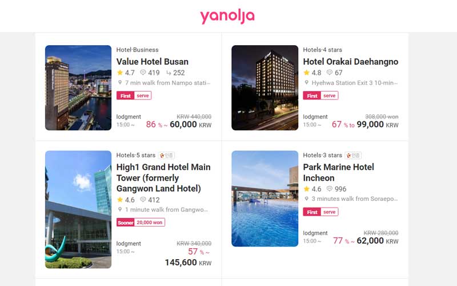Open High1 Grand Hotel Main Tower listing
Image resolution: width=457 pixels, height=286 pixels.
pos(163,178)
